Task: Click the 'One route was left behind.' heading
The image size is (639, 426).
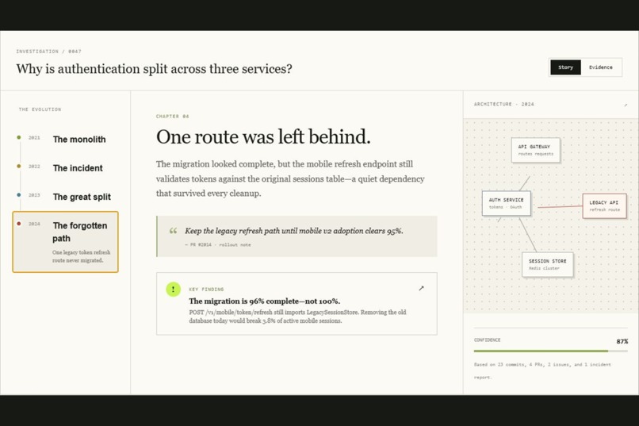Action: tap(263, 136)
